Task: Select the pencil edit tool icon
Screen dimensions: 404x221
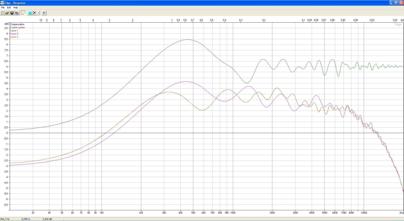Action: click(x=23, y=13)
